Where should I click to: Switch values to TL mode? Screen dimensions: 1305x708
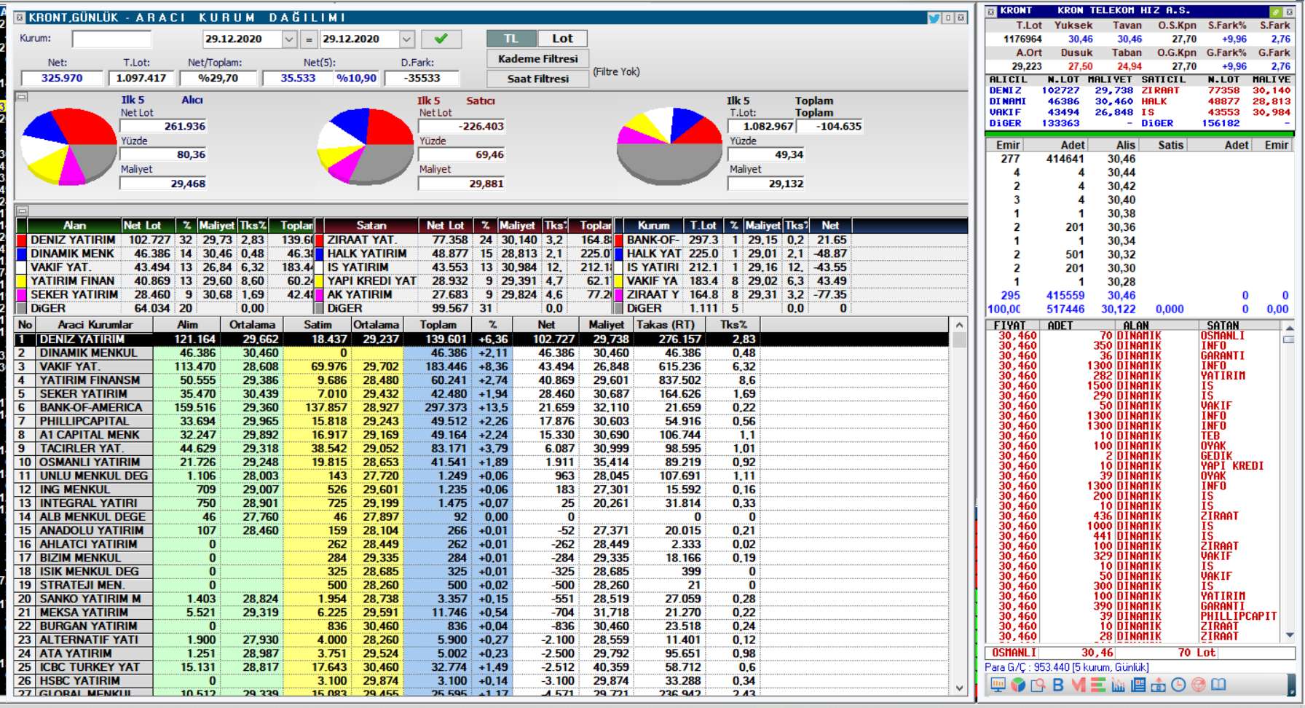point(511,39)
